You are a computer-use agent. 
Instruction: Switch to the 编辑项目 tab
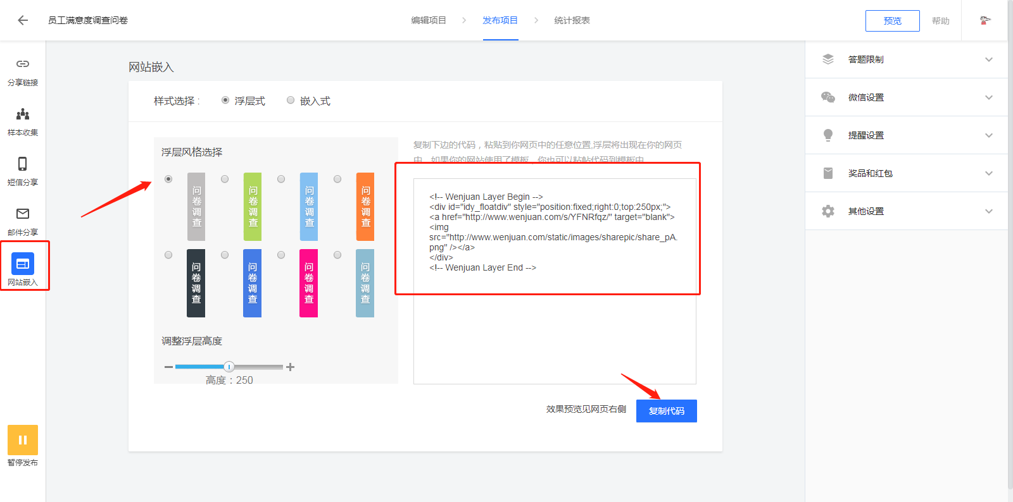(429, 20)
